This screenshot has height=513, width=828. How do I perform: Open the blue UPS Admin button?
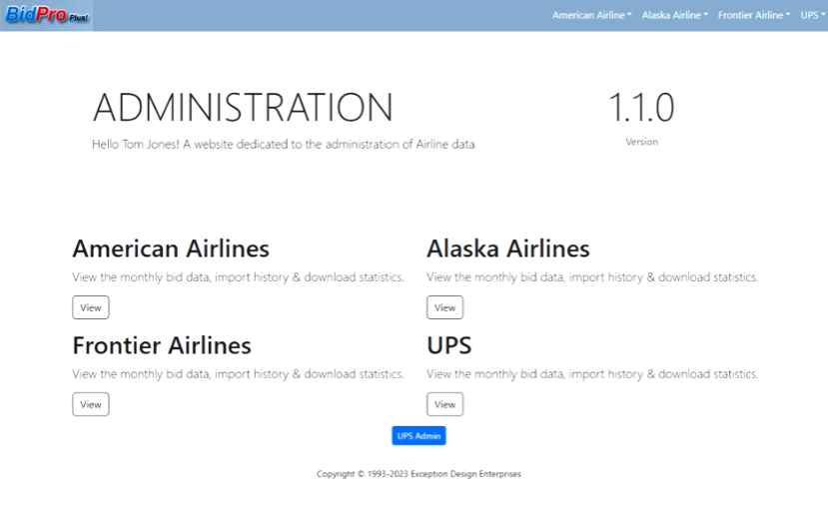click(x=418, y=436)
